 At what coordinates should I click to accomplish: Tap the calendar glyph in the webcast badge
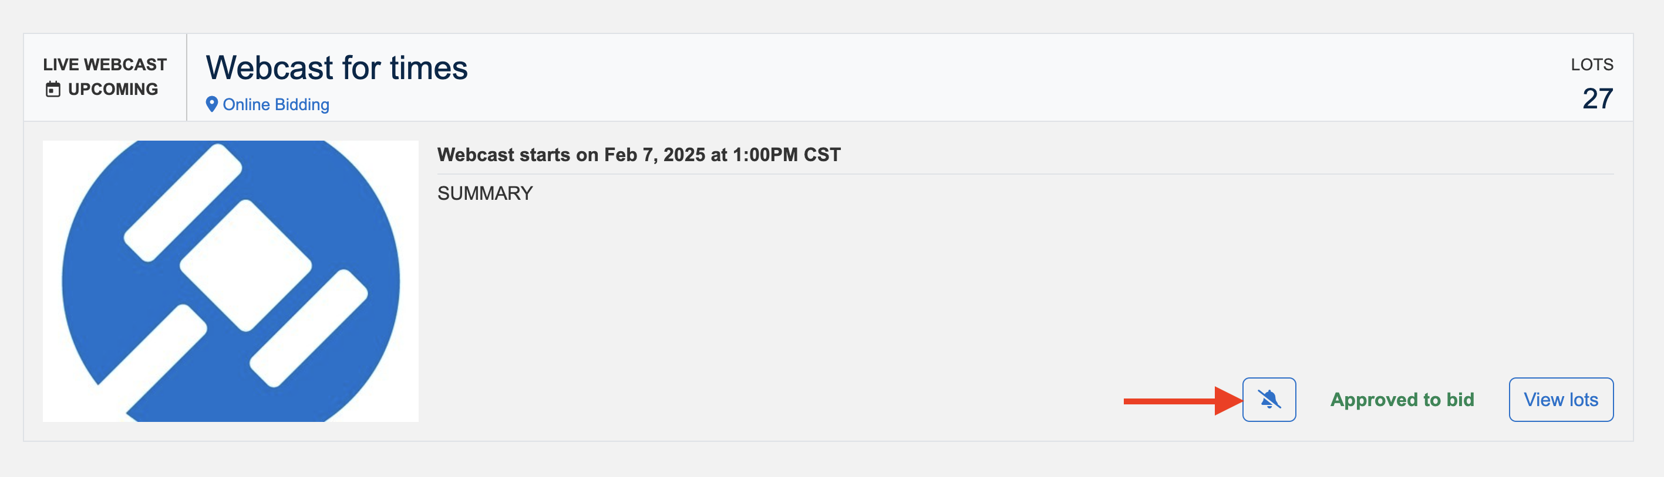click(x=53, y=88)
